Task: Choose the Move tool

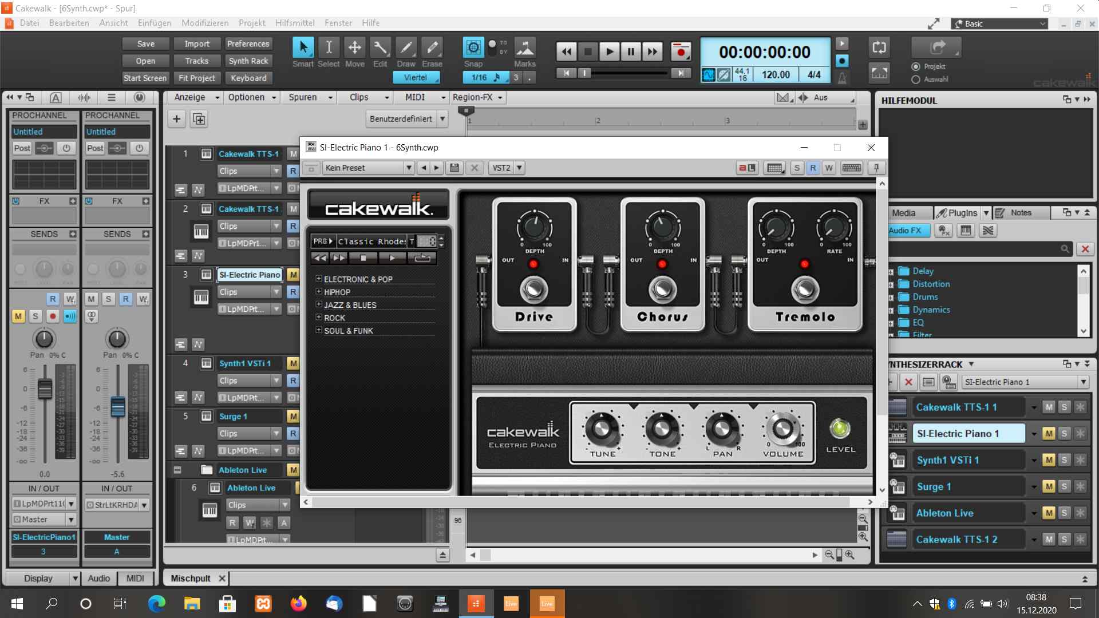Action: (x=354, y=47)
